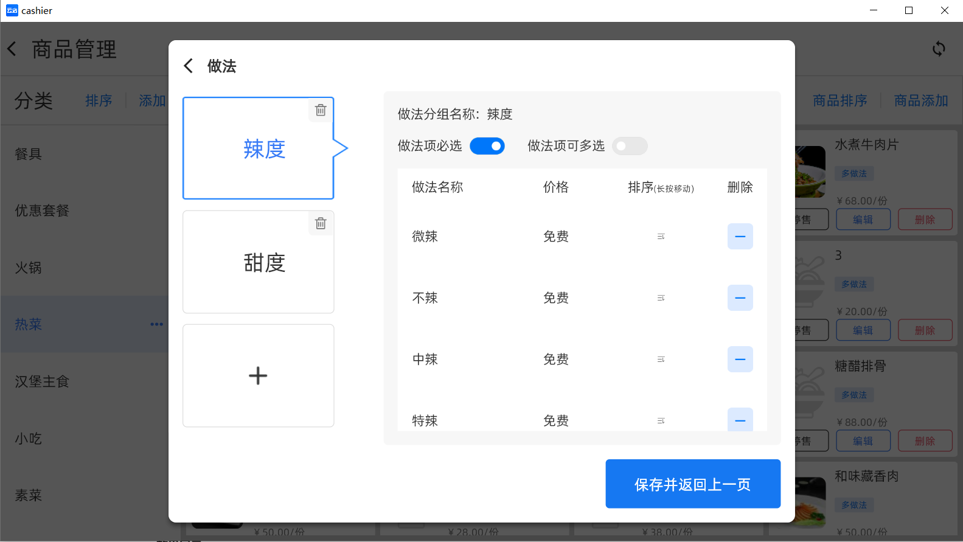Click the 和味藏香肉 product thumbnail

[x=810, y=502]
